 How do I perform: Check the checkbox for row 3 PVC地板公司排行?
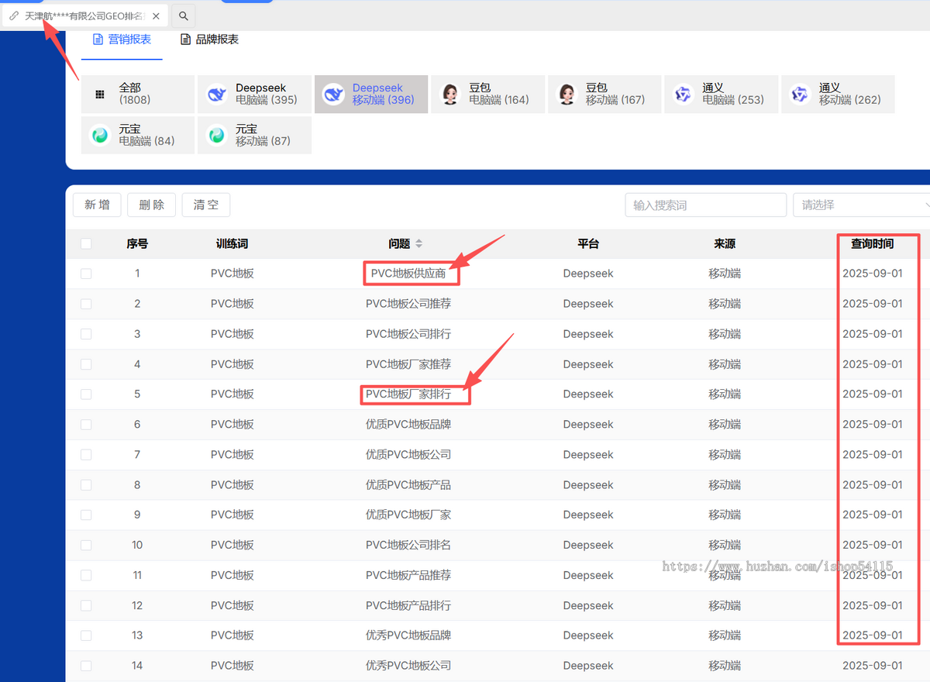click(86, 334)
